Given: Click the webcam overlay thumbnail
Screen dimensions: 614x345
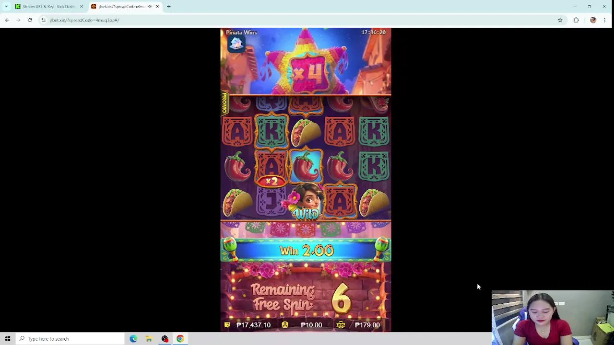Looking at the screenshot, I should (x=553, y=318).
